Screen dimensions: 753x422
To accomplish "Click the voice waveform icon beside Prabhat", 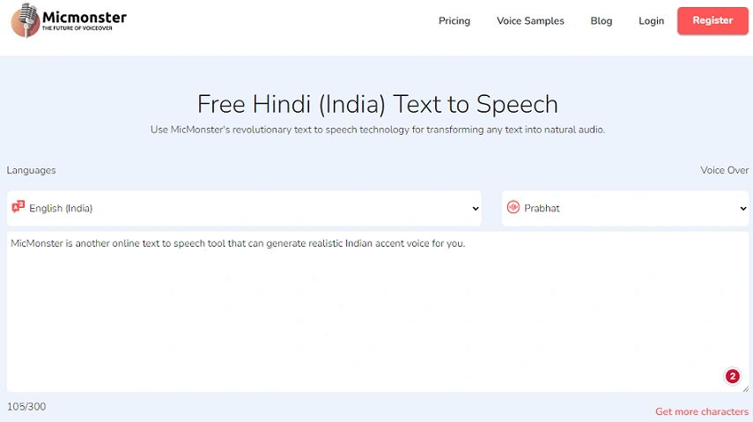I will [513, 207].
